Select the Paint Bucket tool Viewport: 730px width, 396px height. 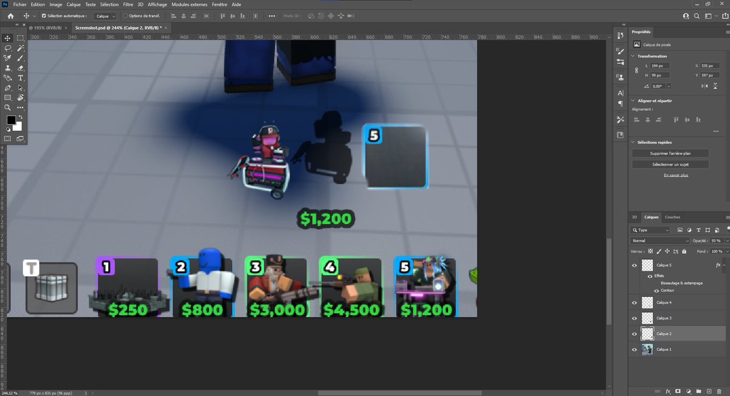[7, 78]
